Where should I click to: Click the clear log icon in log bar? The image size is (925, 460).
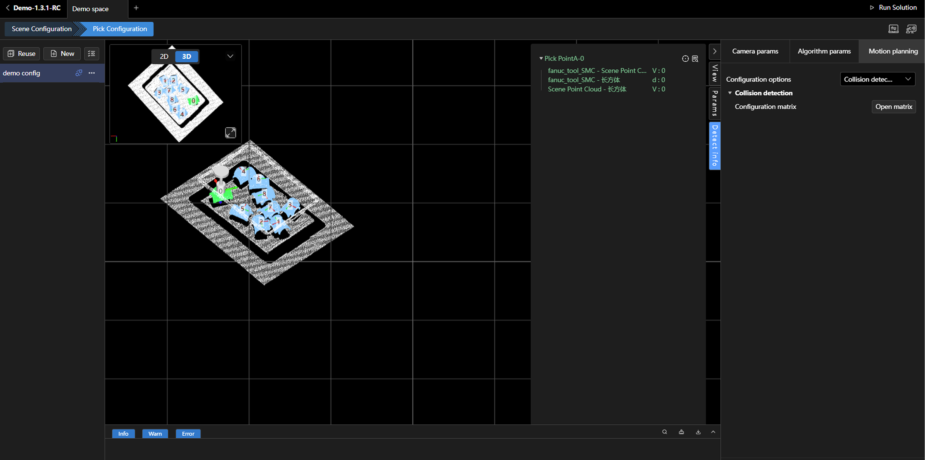[681, 432]
